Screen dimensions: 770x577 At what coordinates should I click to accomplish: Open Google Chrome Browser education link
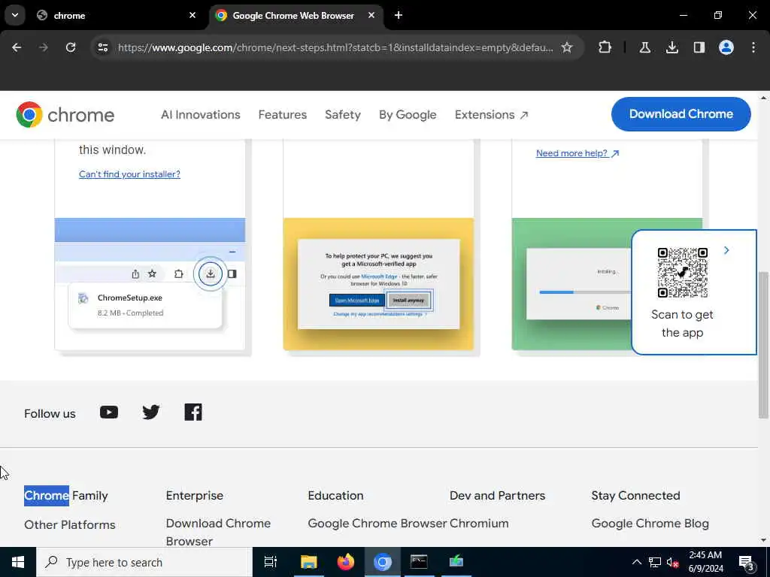[x=377, y=524]
